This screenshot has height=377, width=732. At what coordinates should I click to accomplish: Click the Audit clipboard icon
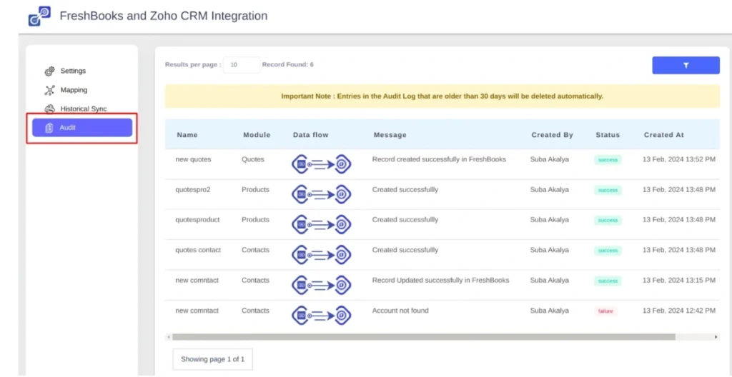click(49, 128)
